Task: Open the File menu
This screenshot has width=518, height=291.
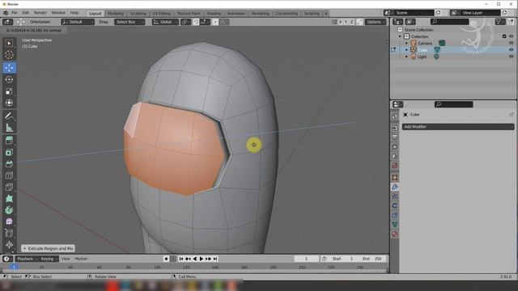Action: point(15,13)
